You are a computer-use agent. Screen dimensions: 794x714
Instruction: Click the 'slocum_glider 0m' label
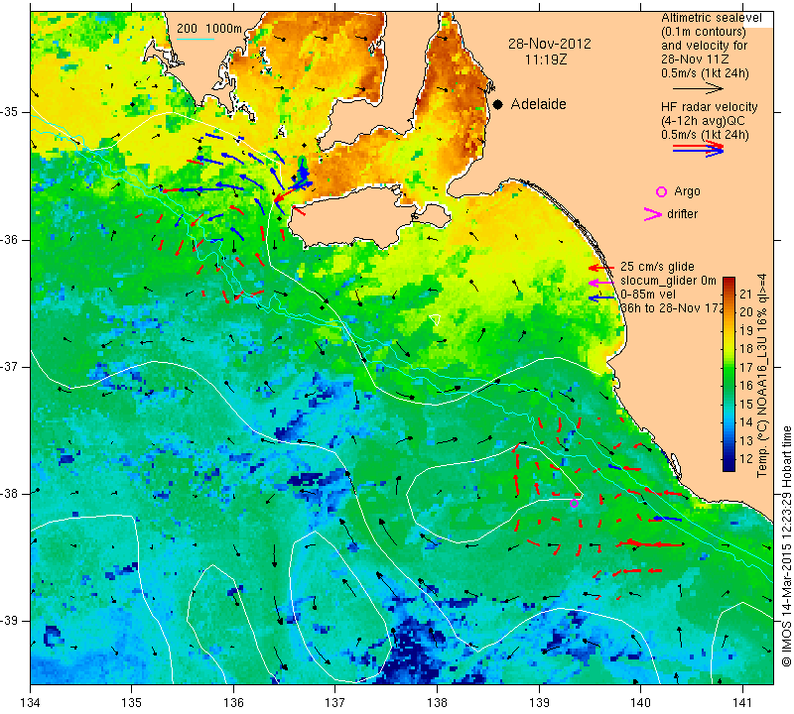point(668,281)
